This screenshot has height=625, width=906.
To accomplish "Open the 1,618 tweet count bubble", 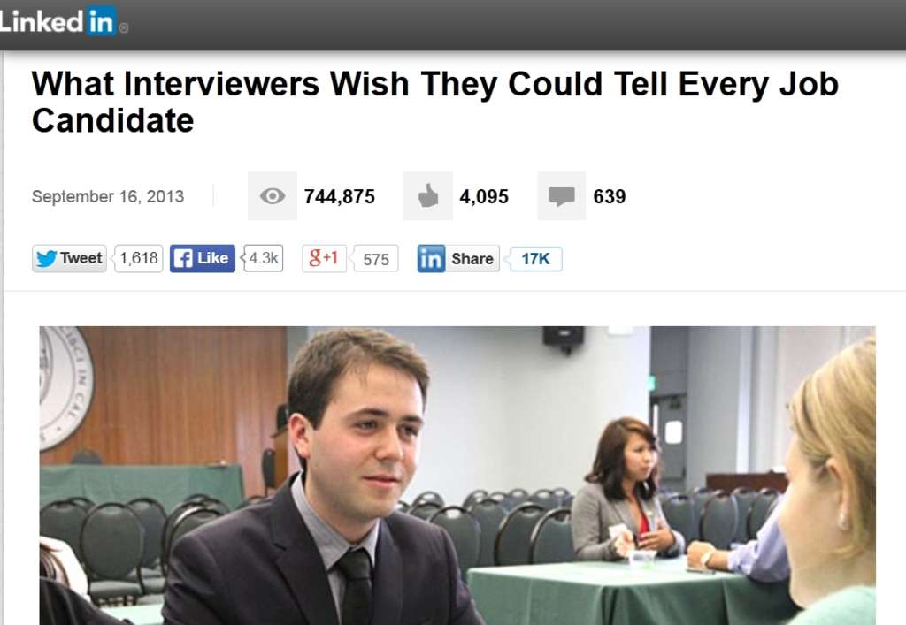I will tap(139, 258).
